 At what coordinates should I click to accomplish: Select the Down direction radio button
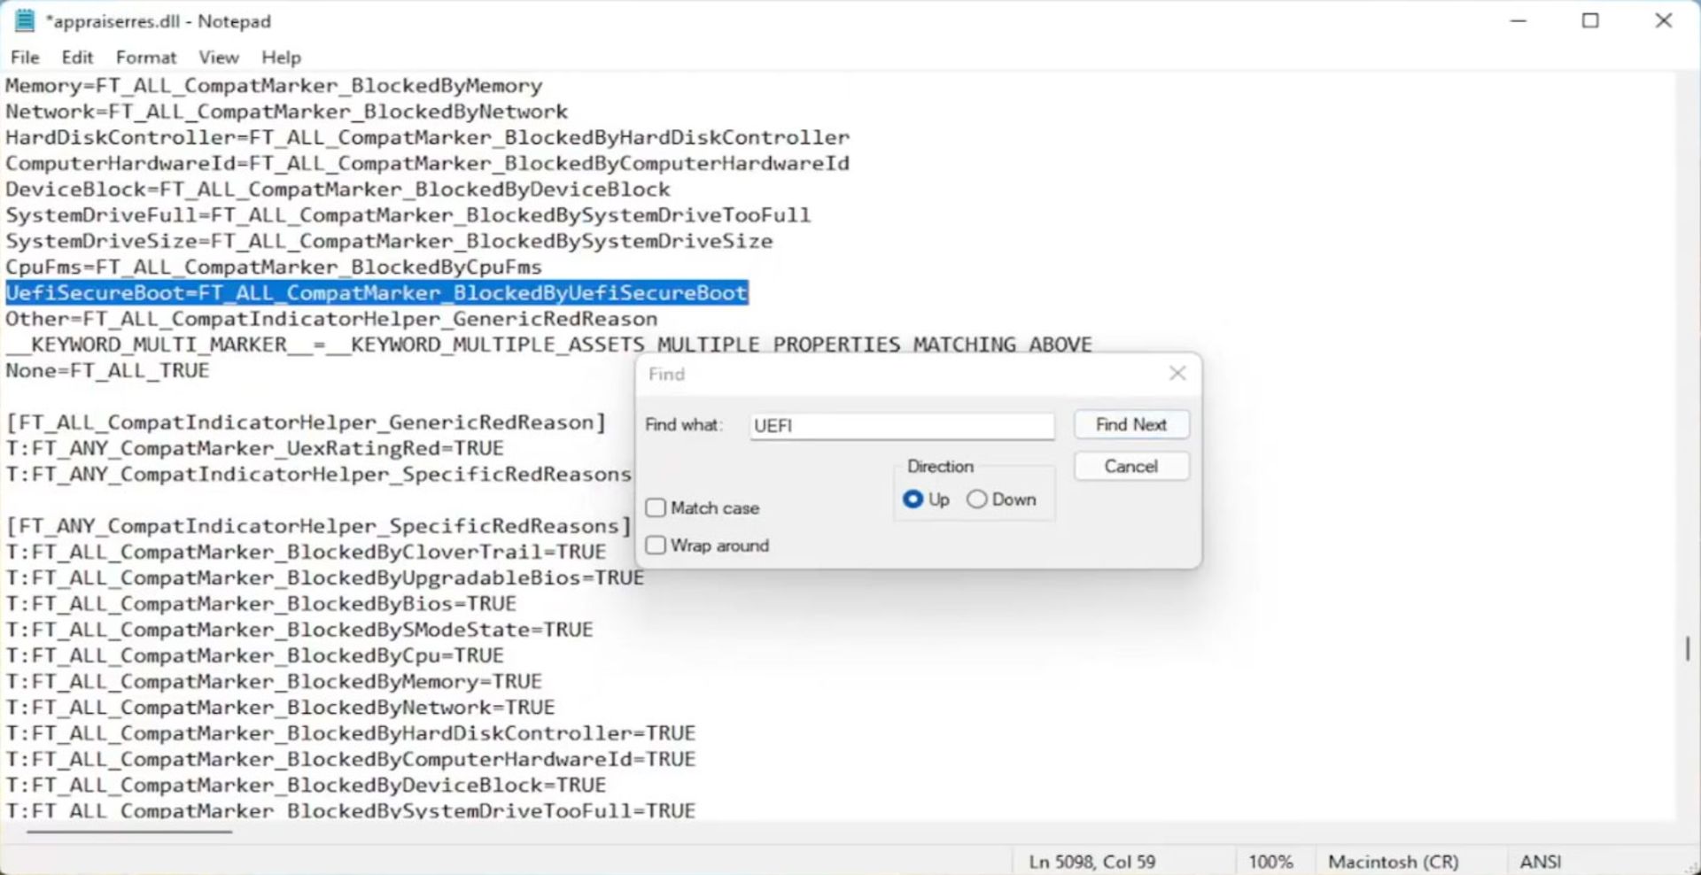pyautogui.click(x=977, y=499)
